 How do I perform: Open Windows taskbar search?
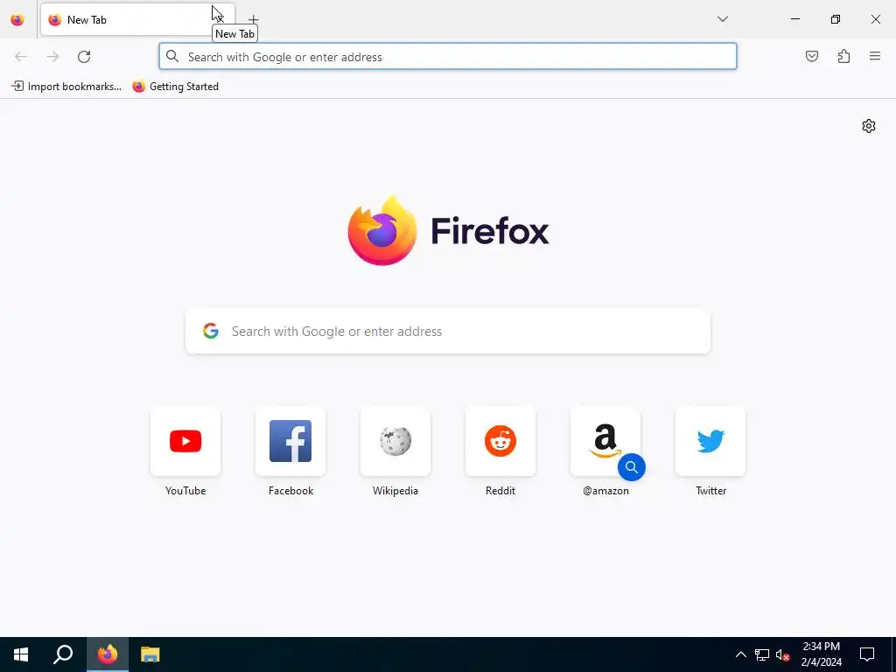63,654
